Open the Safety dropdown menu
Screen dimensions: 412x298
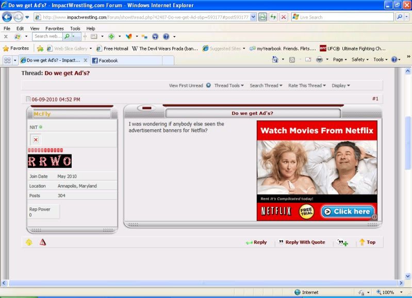point(360,60)
